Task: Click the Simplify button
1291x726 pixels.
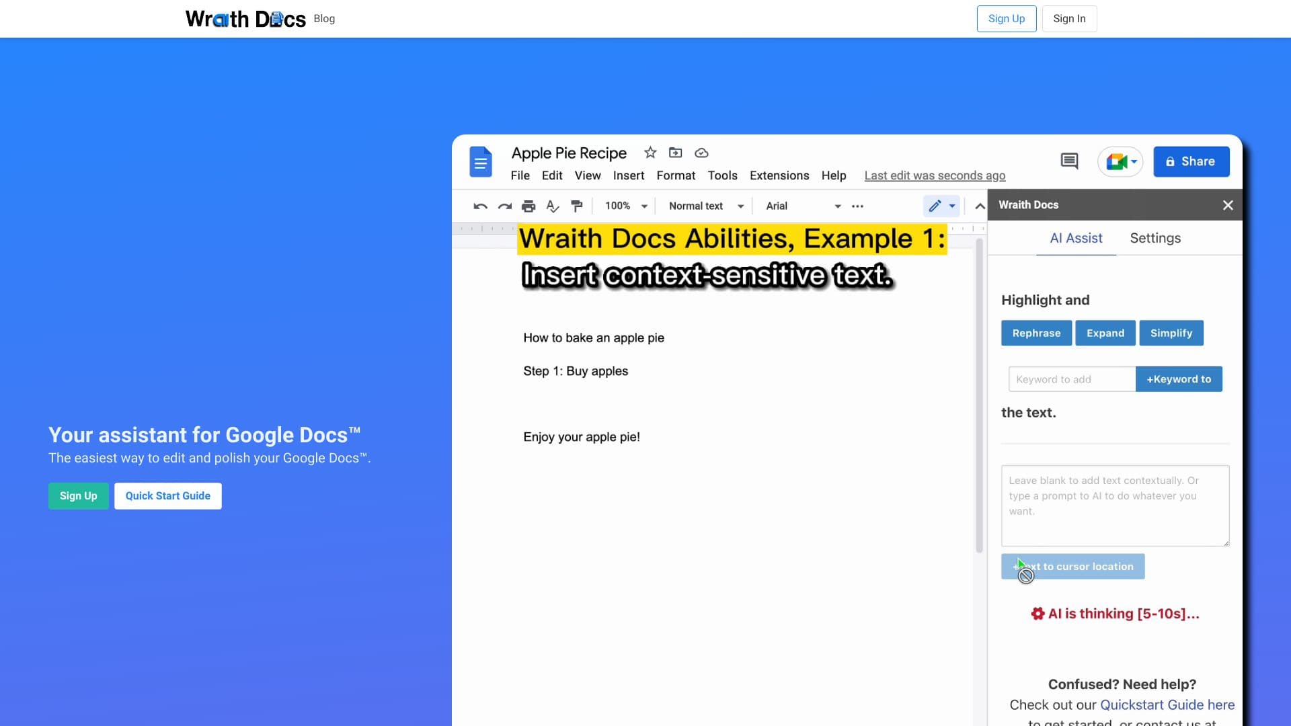Action: [x=1171, y=333]
